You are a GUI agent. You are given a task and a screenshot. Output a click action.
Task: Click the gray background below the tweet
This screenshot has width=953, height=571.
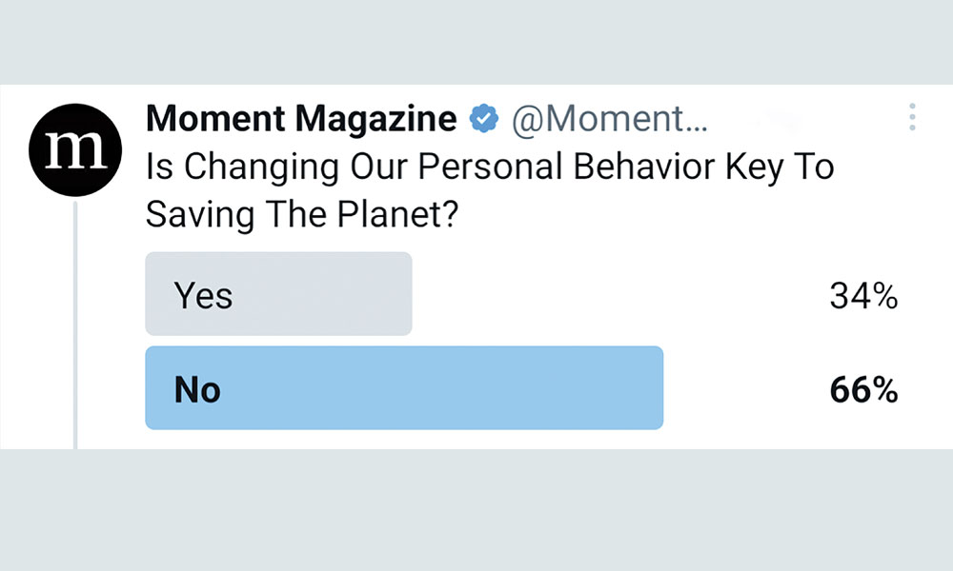click(x=476, y=510)
